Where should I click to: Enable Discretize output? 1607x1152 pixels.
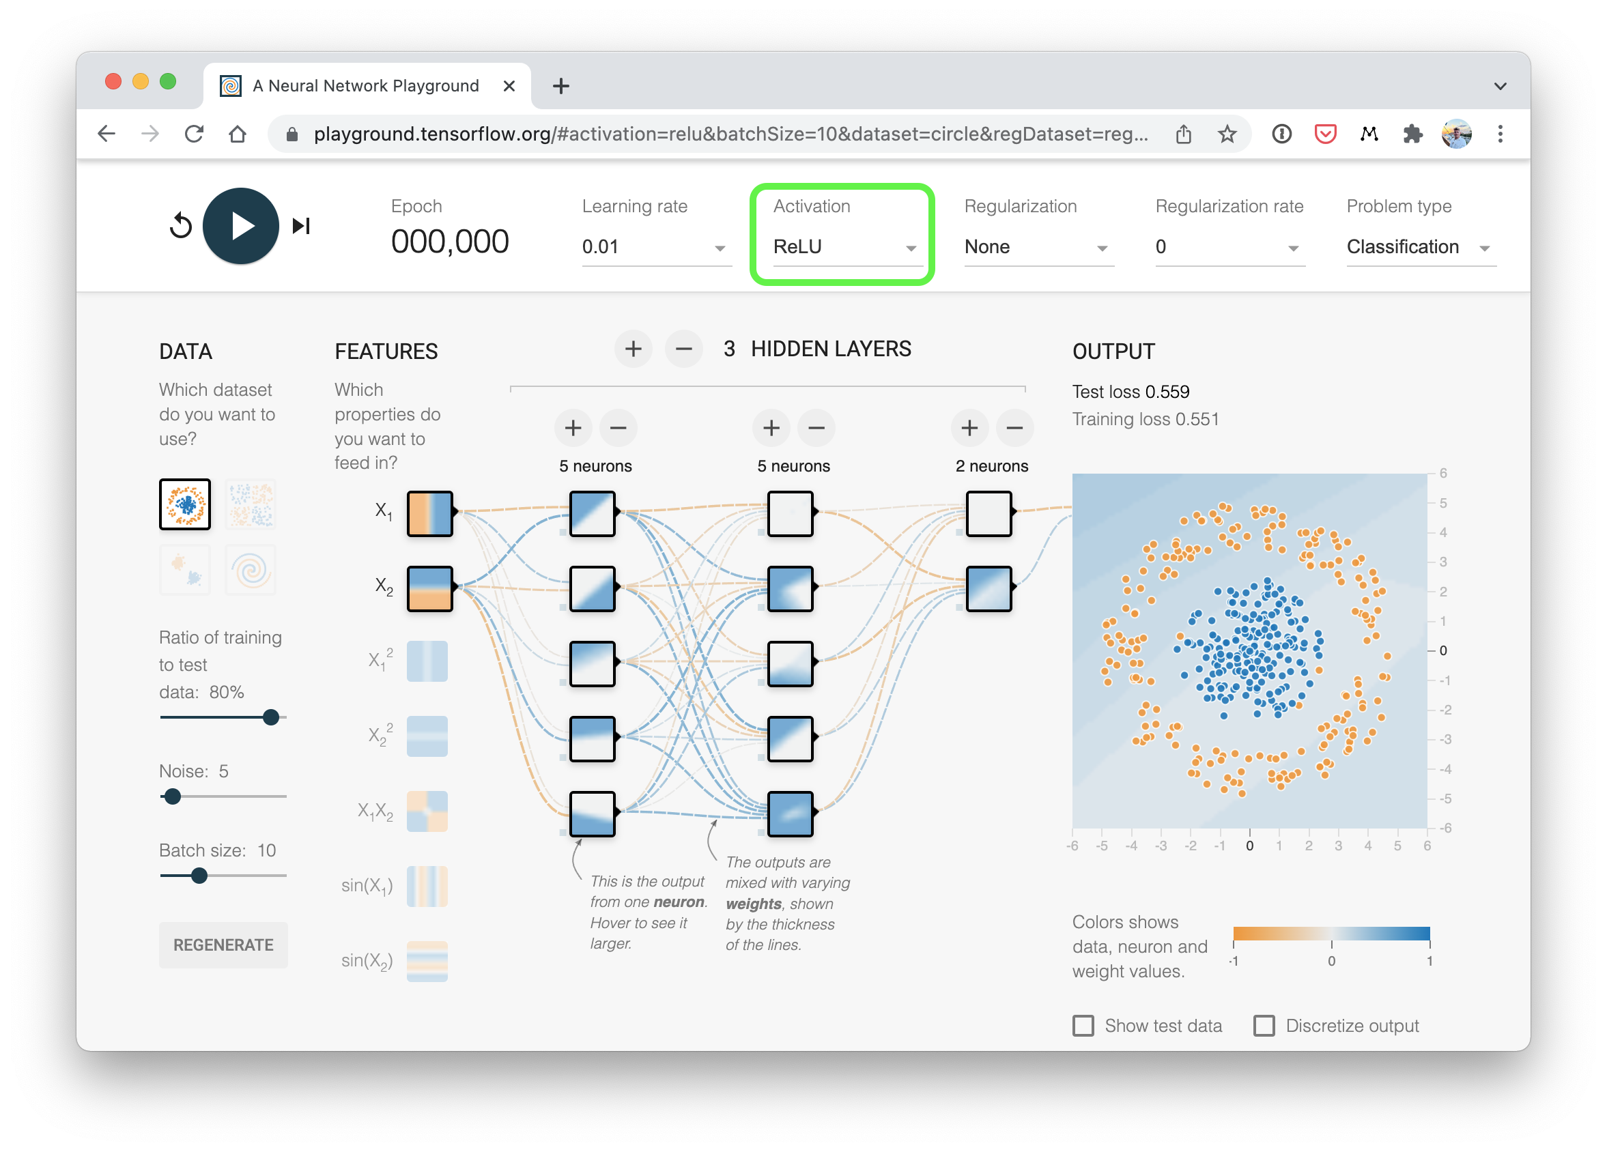tap(1264, 1025)
